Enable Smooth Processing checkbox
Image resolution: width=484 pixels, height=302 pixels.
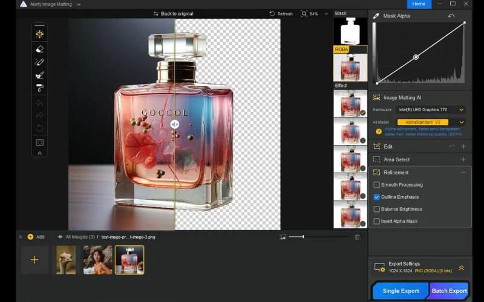(377, 185)
